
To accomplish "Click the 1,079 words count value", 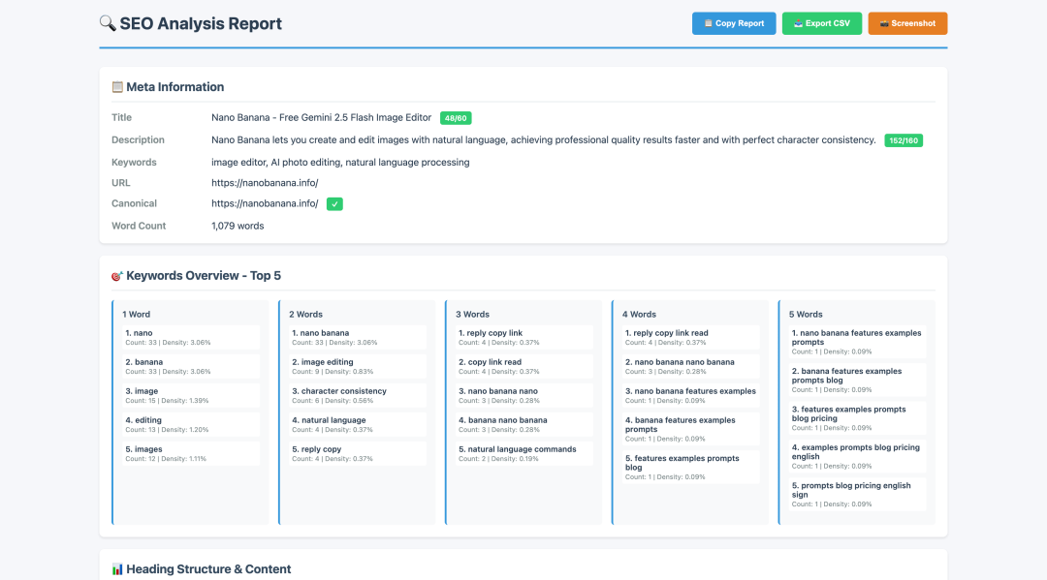I will pos(238,226).
